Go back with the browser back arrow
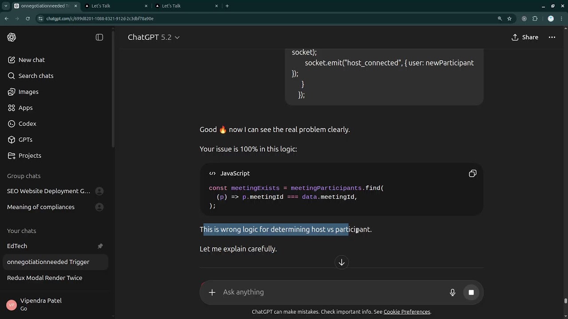The width and height of the screenshot is (568, 319). 6,19
